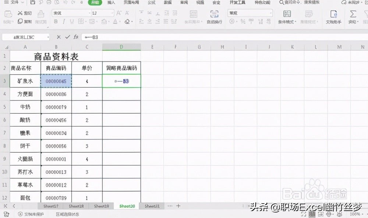368x218 pixels.
Task: Switch to the Sheet17 tab
Action: pos(51,206)
